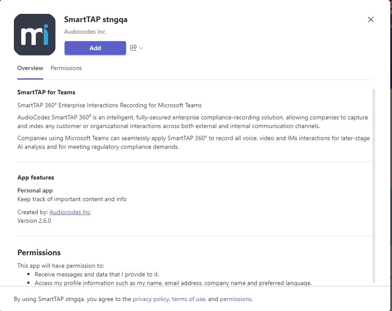Expand the chevron beside the share icon

tap(141, 48)
